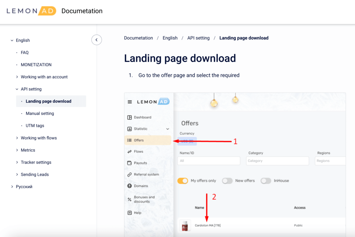
Task: Click the Dashboard icon in embedded sidebar
Action: coord(130,117)
